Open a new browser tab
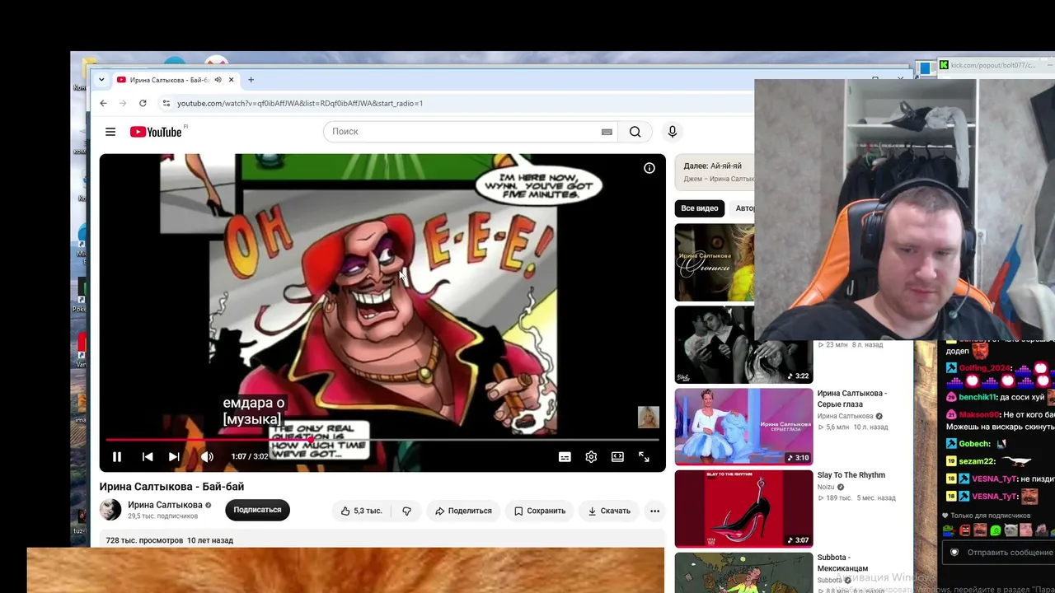The height and width of the screenshot is (593, 1055). click(x=251, y=80)
